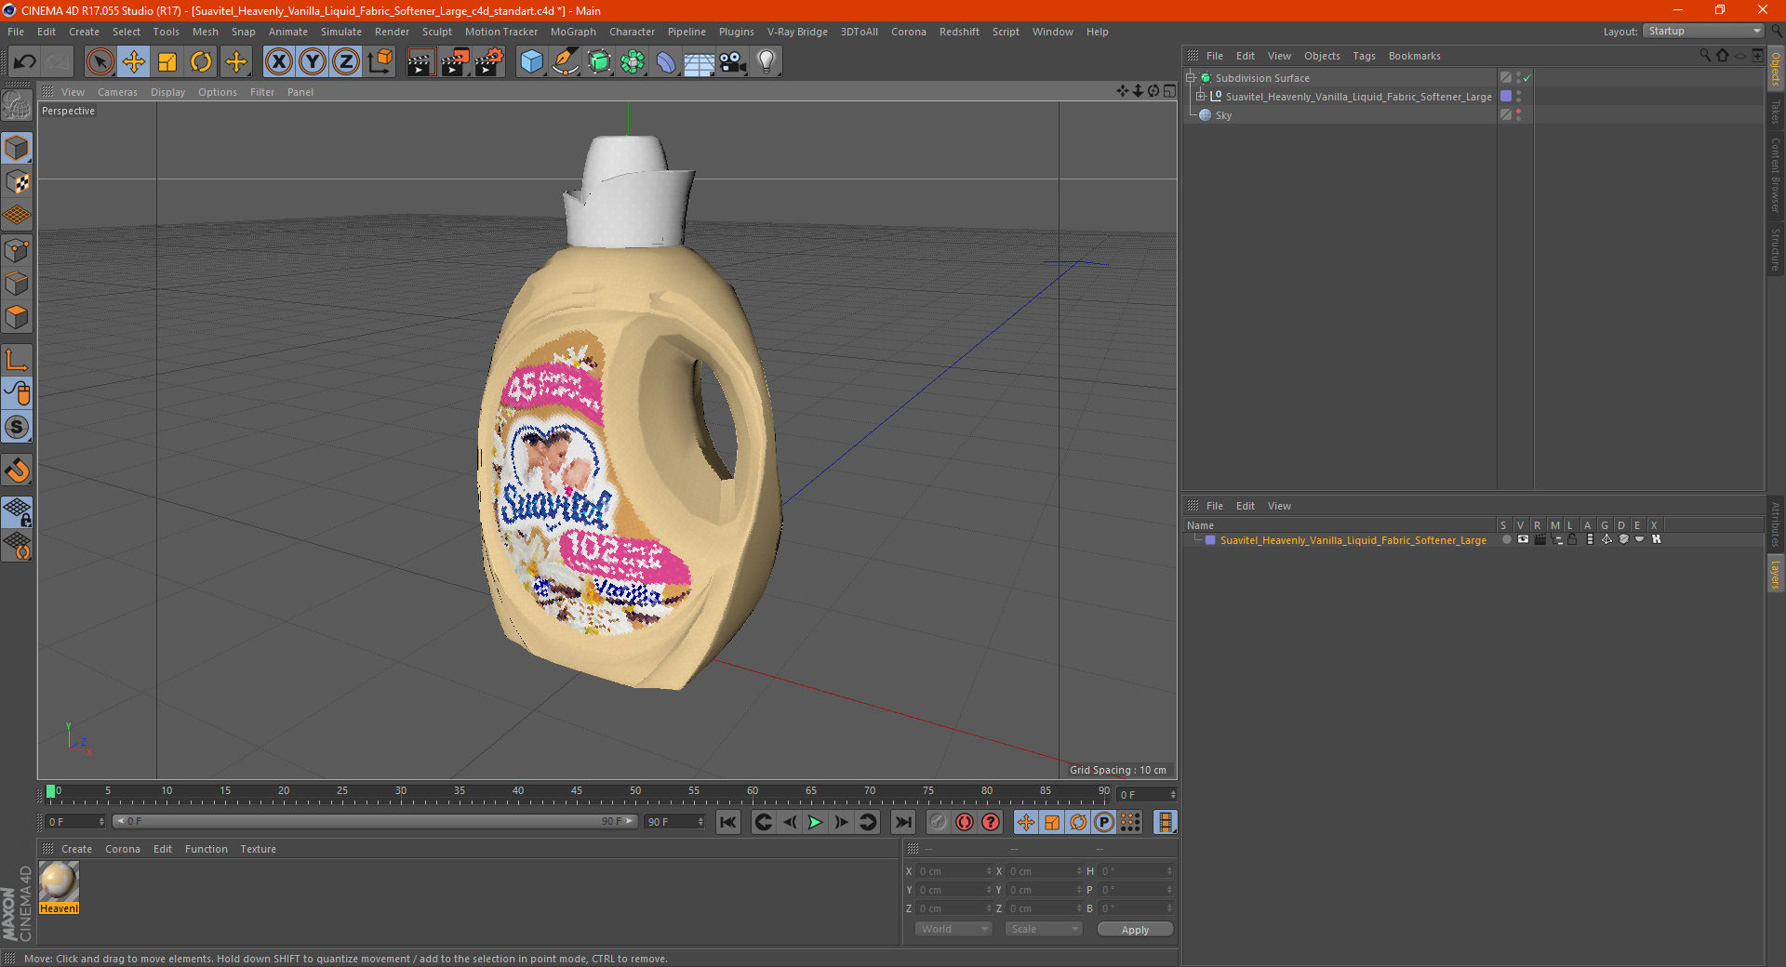1786x967 pixels.
Task: Activate the Move tool
Action: 134,62
